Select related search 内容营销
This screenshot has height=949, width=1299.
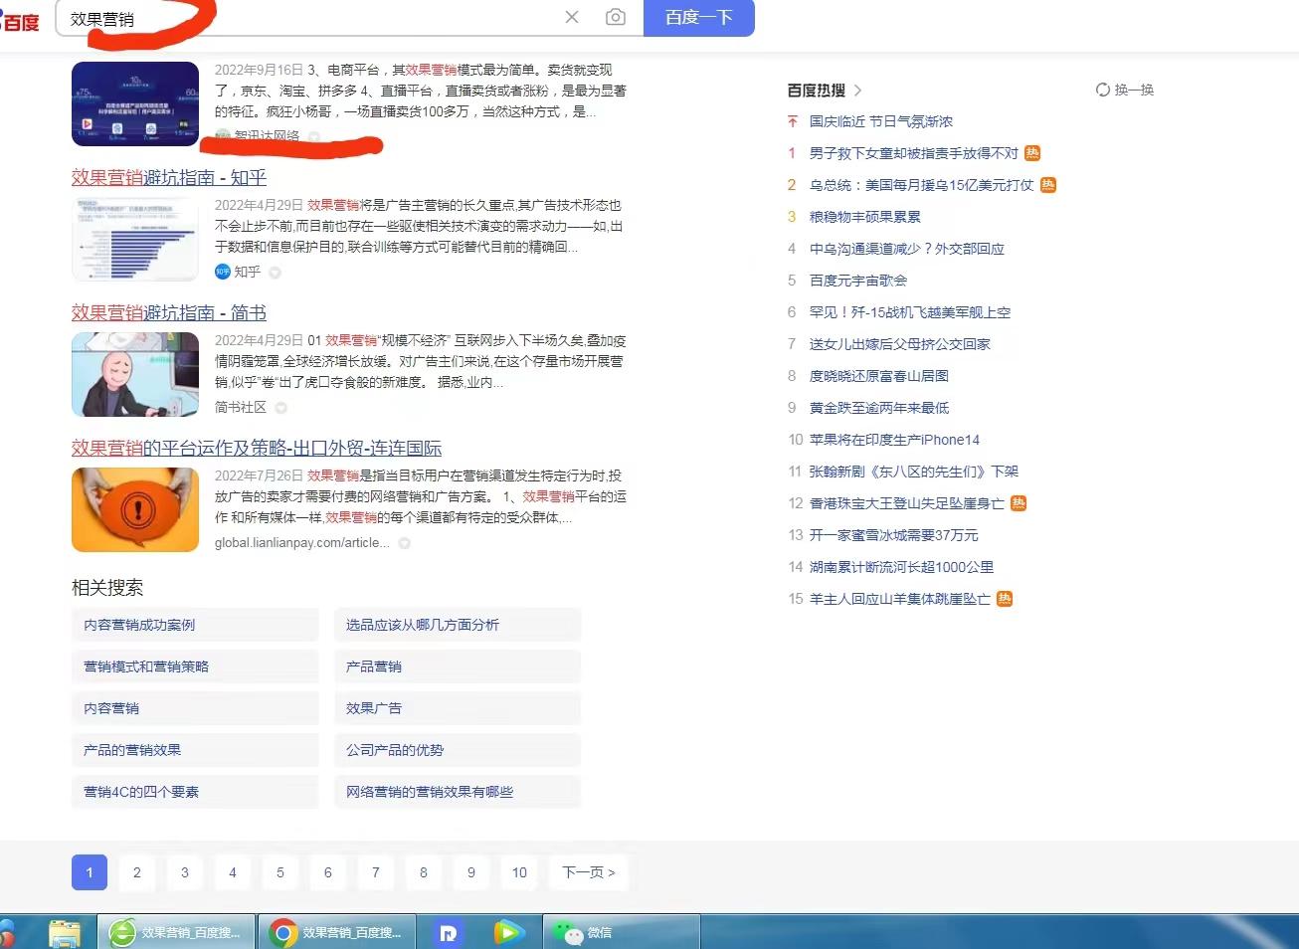tap(195, 708)
